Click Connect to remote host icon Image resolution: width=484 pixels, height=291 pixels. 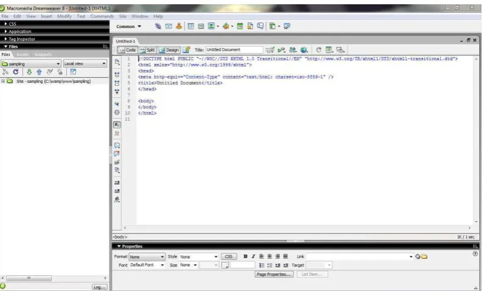(x=5, y=72)
